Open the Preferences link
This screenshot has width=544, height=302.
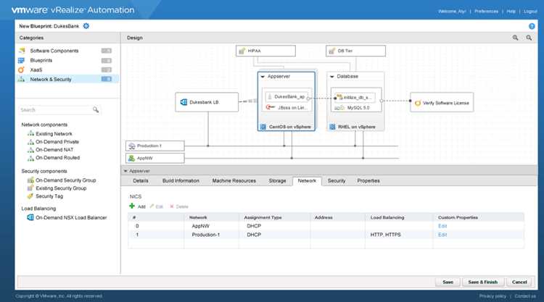486,12
